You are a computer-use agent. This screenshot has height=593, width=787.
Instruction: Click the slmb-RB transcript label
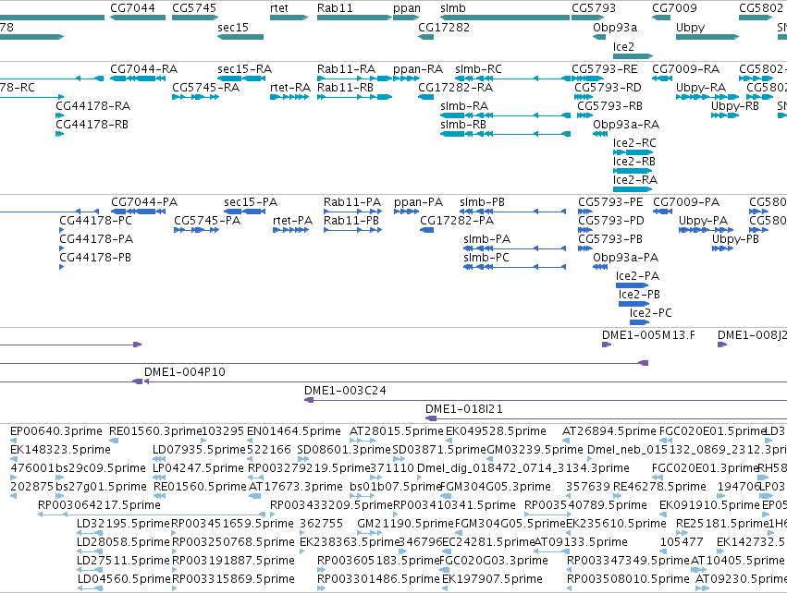(x=463, y=124)
